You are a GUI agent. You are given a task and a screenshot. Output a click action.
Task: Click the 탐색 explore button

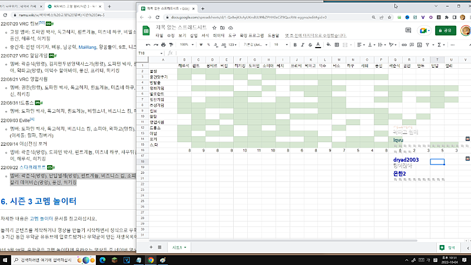(x=448, y=247)
